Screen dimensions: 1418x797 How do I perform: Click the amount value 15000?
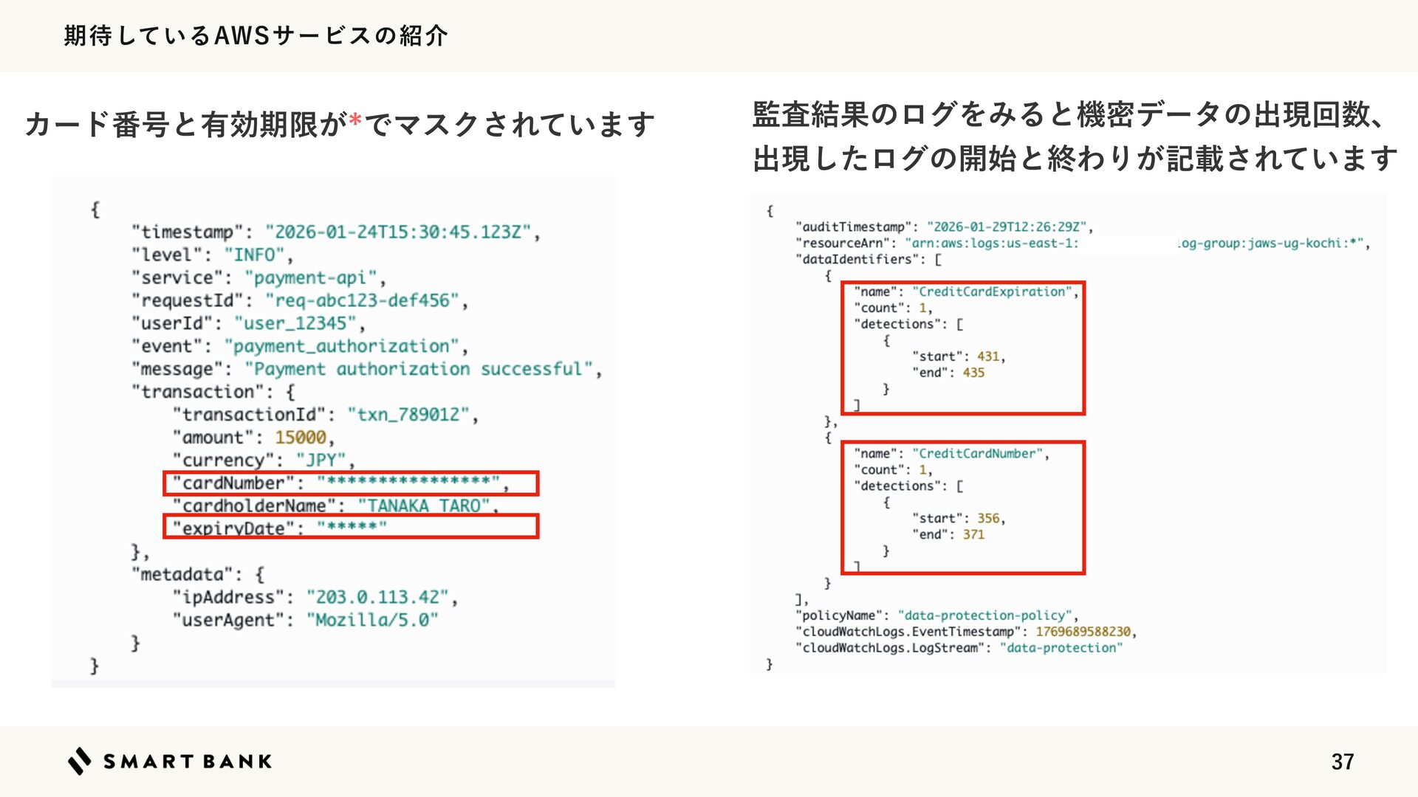pyautogui.click(x=301, y=438)
